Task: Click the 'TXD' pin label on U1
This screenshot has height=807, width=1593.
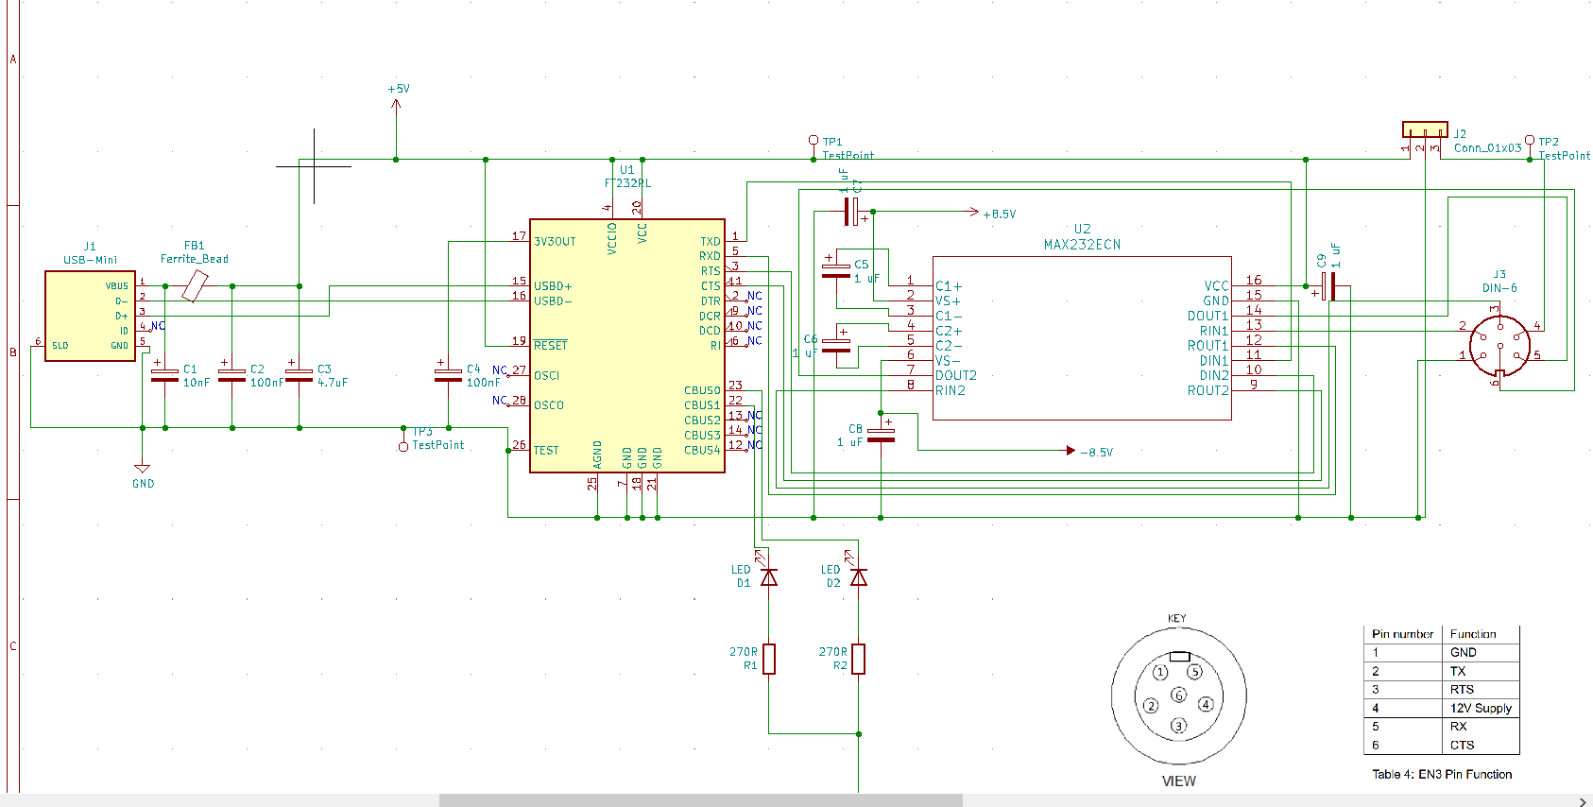Action: click(710, 242)
